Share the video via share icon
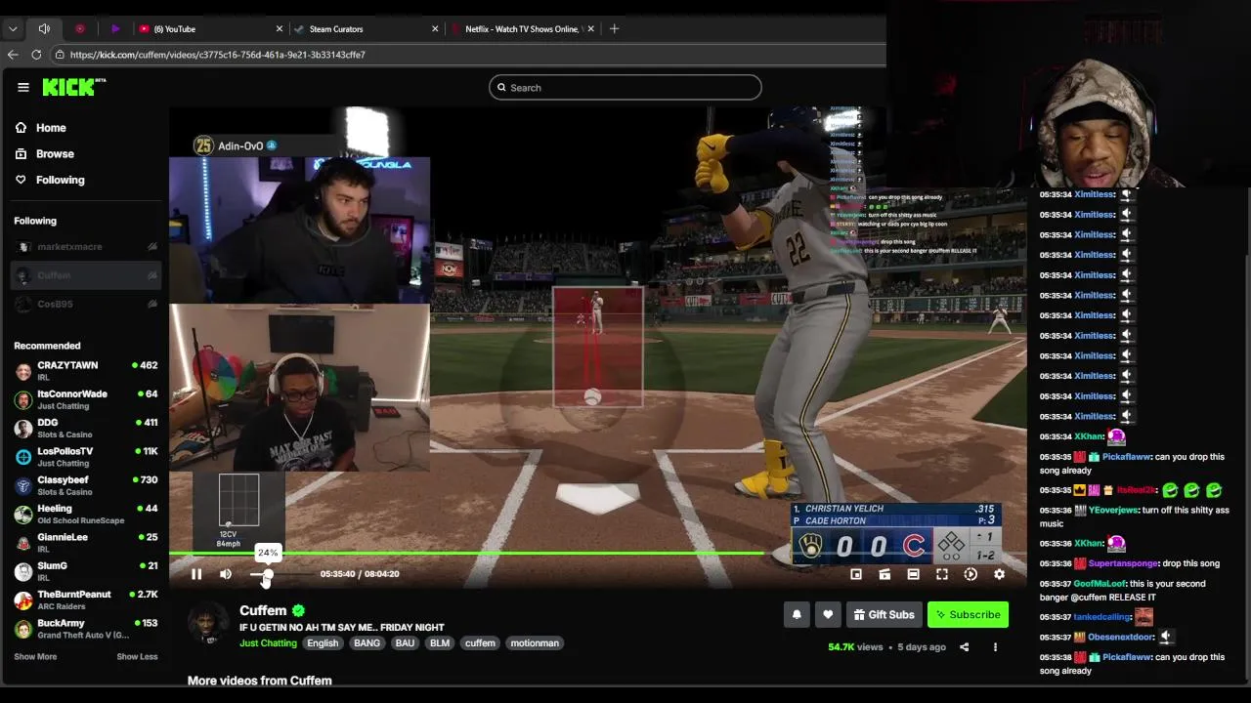1251x703 pixels. point(964,646)
